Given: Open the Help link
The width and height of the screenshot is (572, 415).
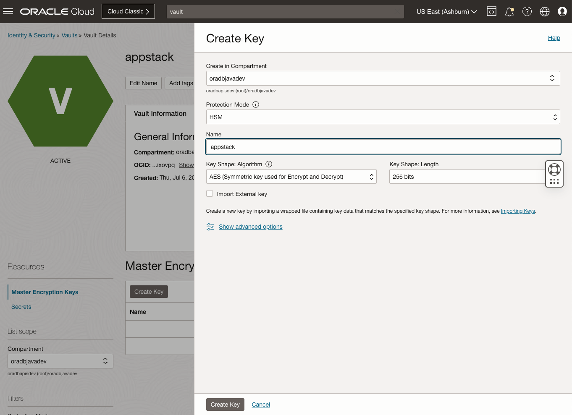Looking at the screenshot, I should pos(554,38).
